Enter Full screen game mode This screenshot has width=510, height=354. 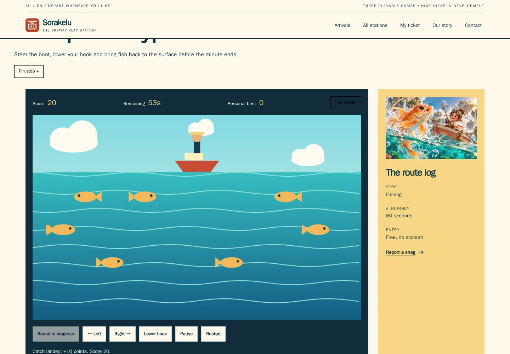(346, 103)
